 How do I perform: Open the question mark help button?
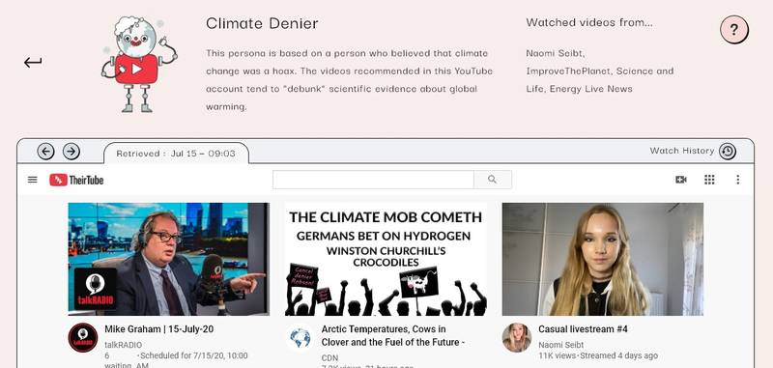tap(734, 30)
